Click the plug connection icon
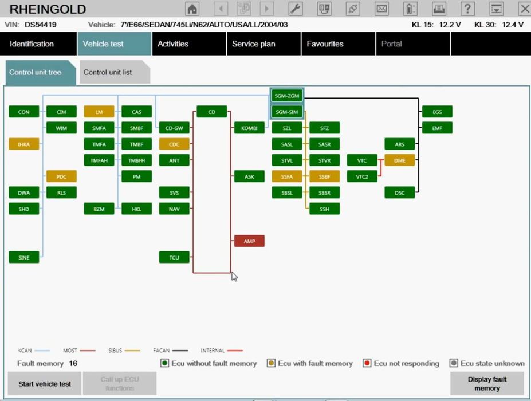 pos(352,9)
